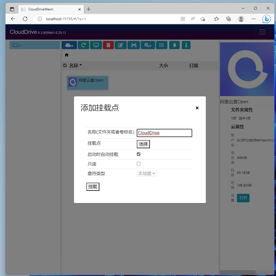Screen dimensions: 276x276
Task: Click the site information icon
Action: point(40,19)
